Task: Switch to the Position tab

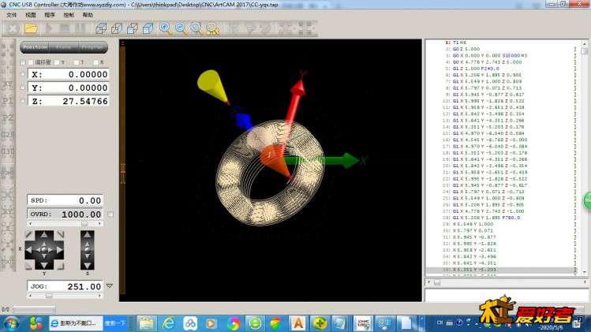Action: tap(35, 47)
